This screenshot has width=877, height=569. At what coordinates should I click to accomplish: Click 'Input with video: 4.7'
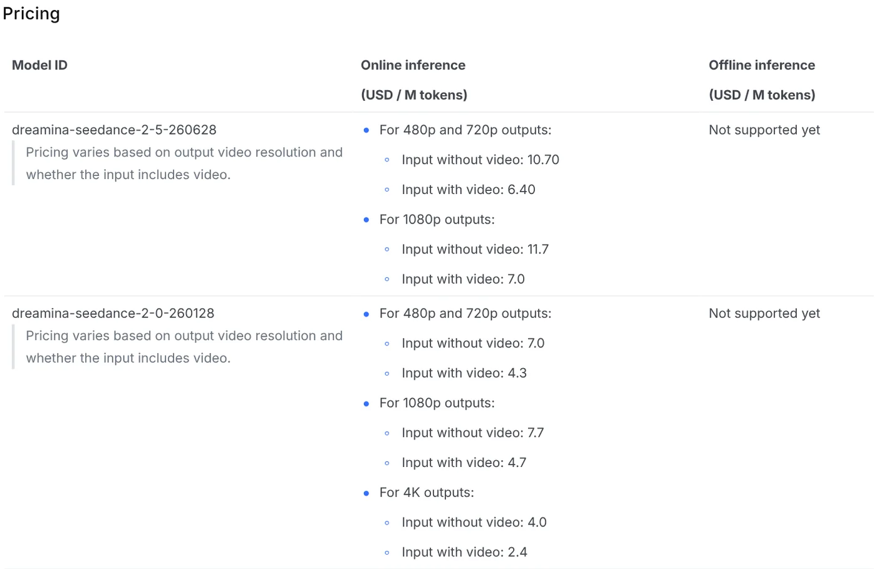coord(464,463)
